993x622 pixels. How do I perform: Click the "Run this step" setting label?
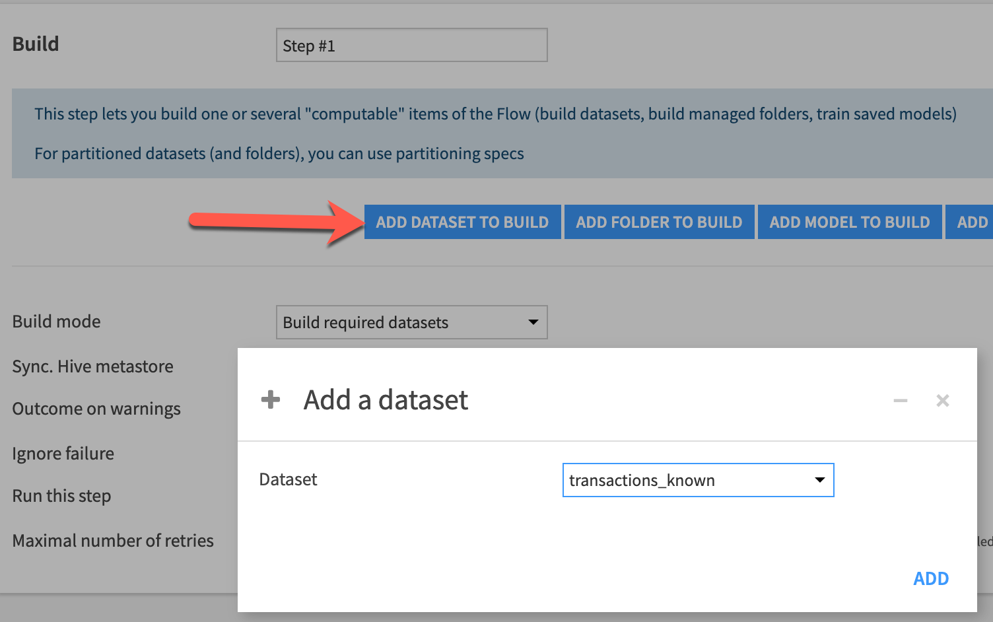(x=61, y=496)
